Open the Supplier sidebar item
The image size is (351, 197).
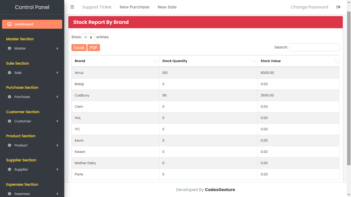32,169
